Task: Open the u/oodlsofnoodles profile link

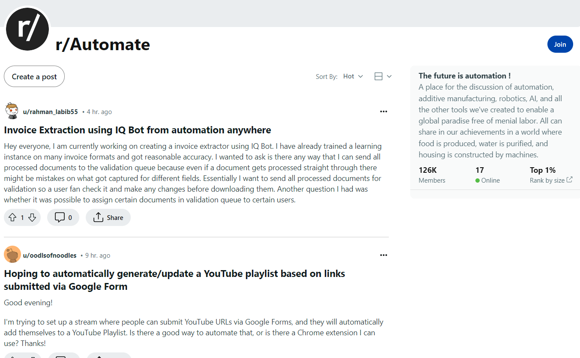Action: [50, 255]
